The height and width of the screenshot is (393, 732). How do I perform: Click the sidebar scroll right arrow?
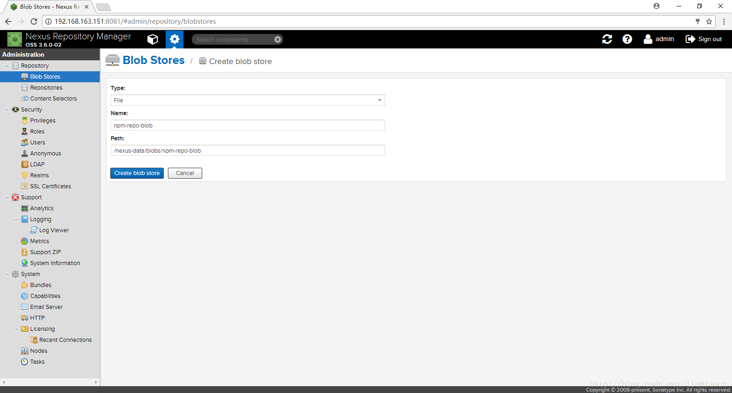[x=96, y=382]
